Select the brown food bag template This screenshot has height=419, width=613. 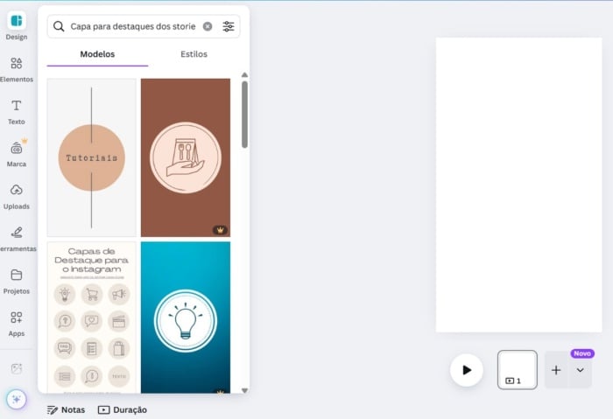coord(186,157)
